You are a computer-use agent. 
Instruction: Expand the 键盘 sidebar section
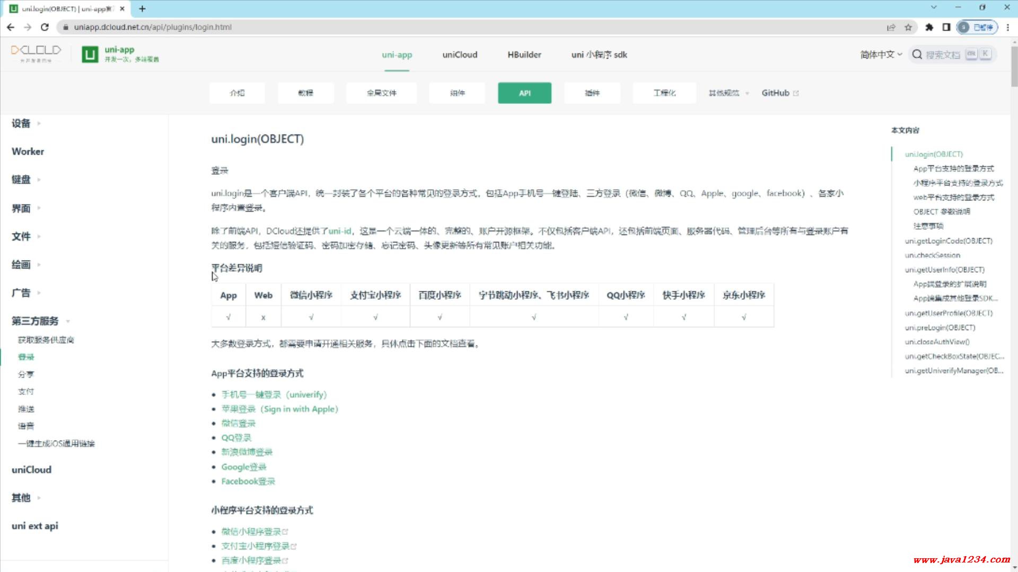[x=26, y=180]
